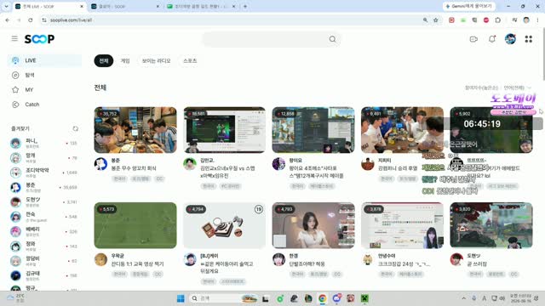Click the address bar URL
545x306 pixels.
coord(71,20)
